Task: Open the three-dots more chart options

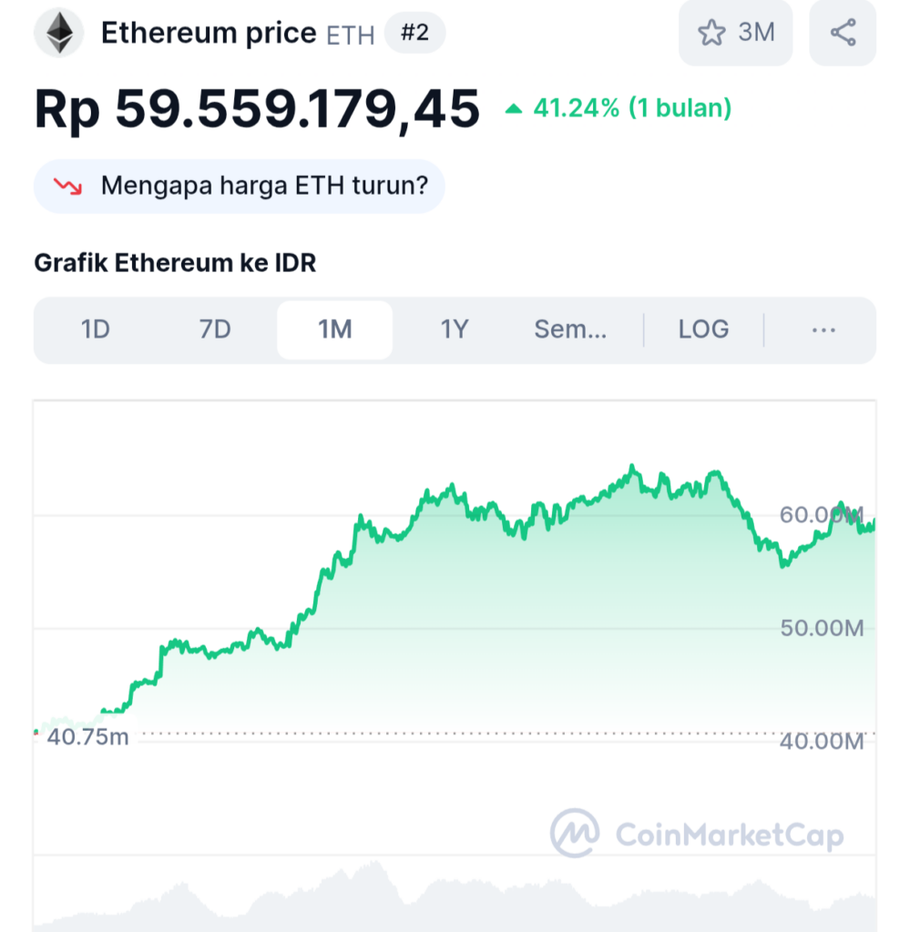Action: (823, 329)
